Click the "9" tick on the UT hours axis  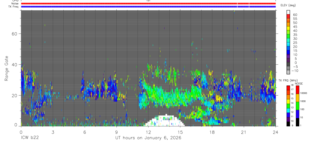pos(116,132)
